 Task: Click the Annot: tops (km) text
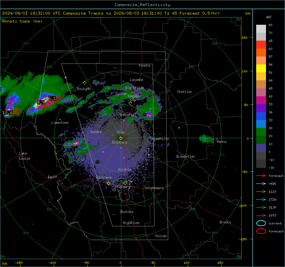click(22, 21)
